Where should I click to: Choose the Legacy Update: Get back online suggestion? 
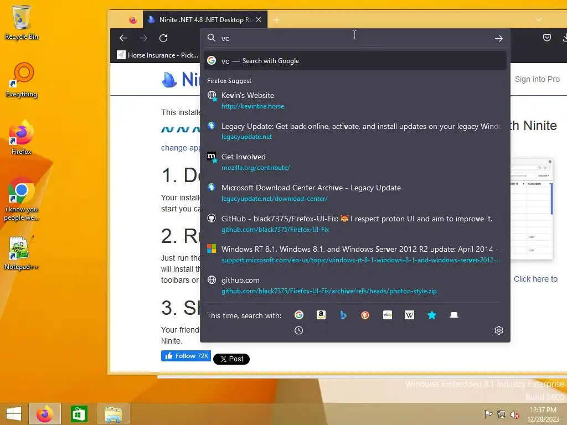(355, 131)
